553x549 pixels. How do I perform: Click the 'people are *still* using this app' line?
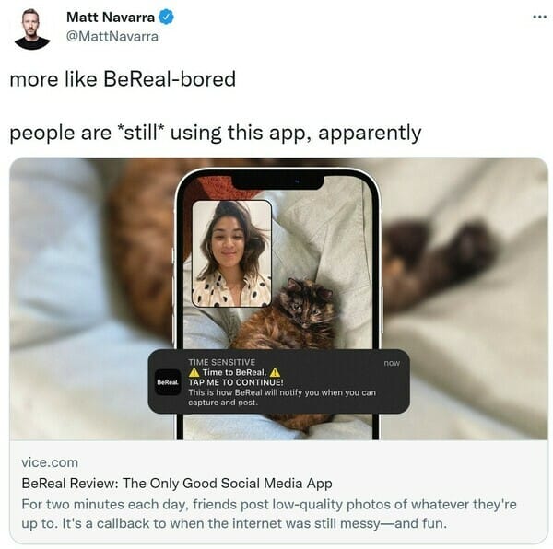(216, 133)
